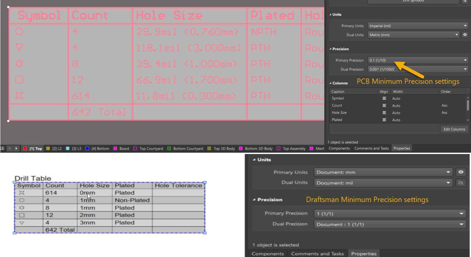Click 642 Total cell in Draftsman drill table
The image size is (471, 257).
pos(60,230)
